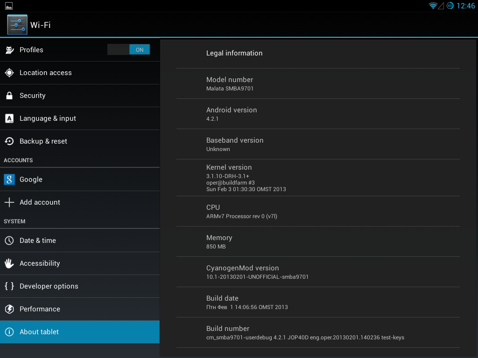Tap CPU ARMv7 Processor entry
The image size is (478, 358).
(318, 211)
